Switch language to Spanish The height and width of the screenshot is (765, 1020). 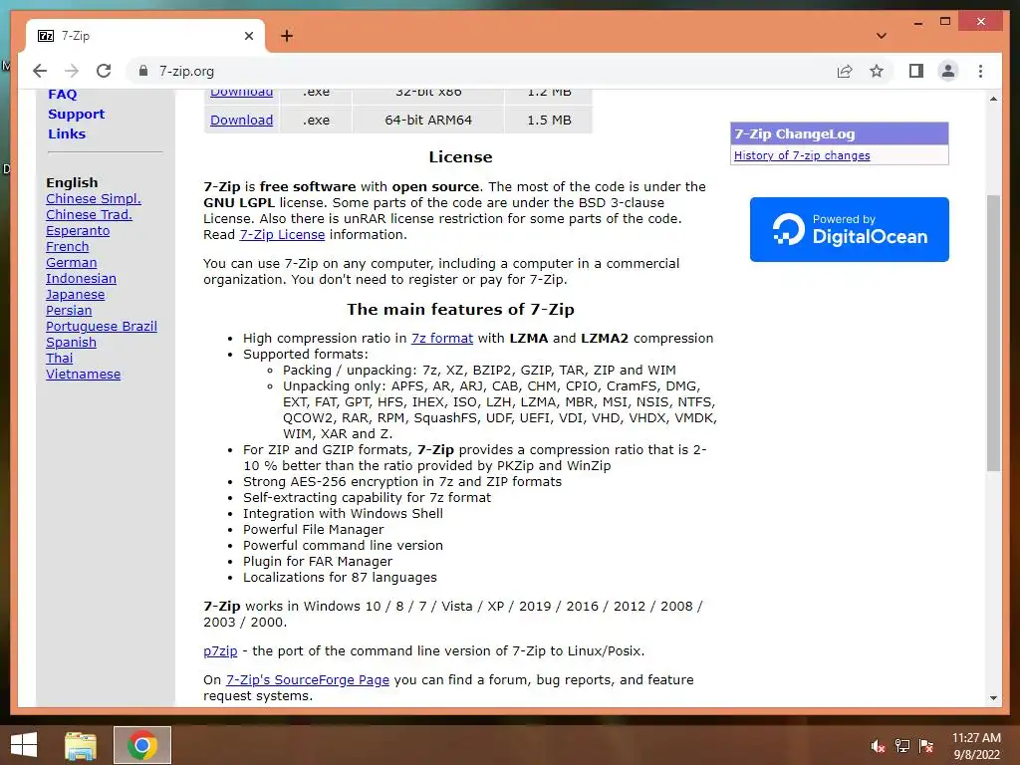(x=71, y=343)
